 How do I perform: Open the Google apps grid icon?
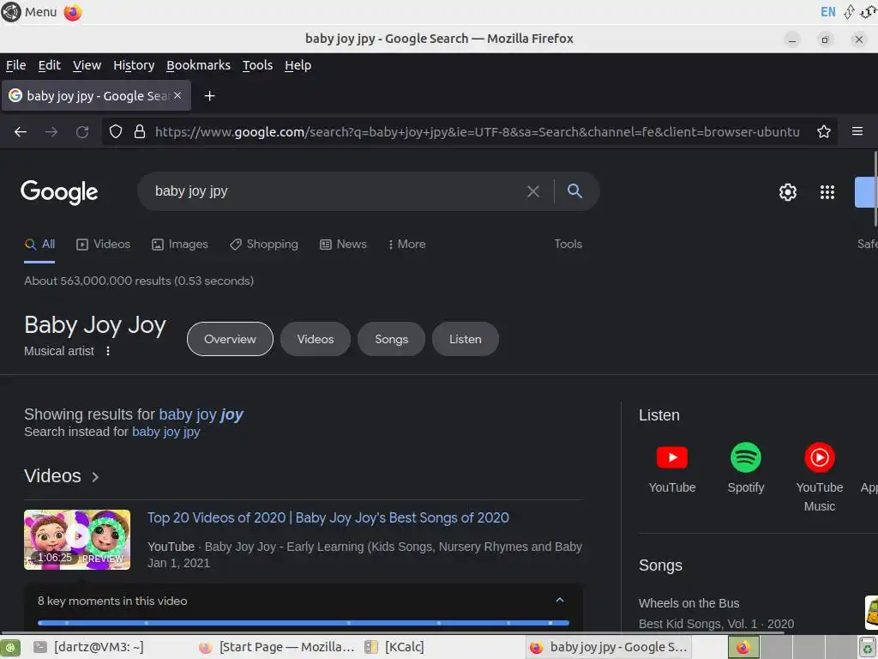click(x=827, y=192)
